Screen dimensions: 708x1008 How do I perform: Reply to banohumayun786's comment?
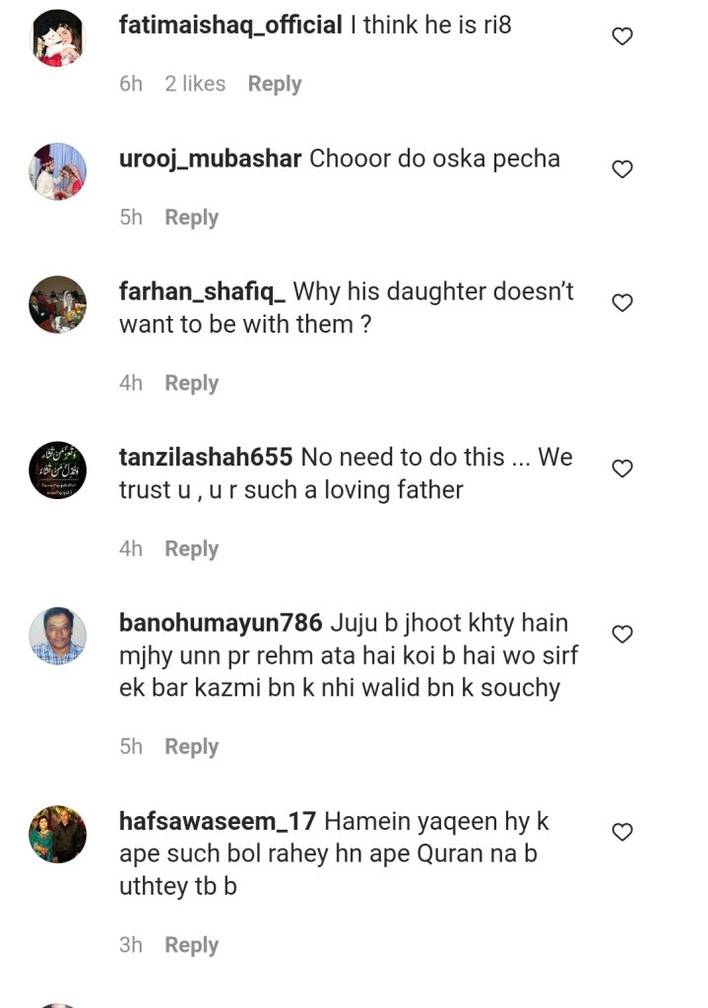pyautogui.click(x=192, y=748)
